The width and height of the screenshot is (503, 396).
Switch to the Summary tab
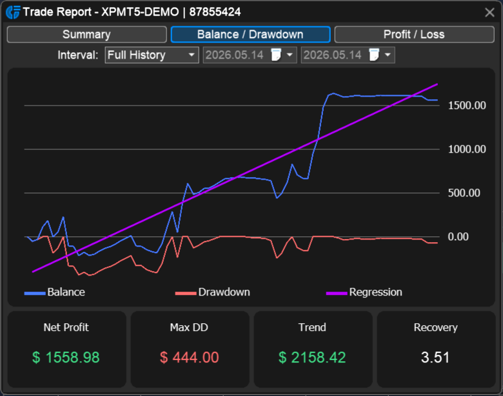[x=86, y=34]
